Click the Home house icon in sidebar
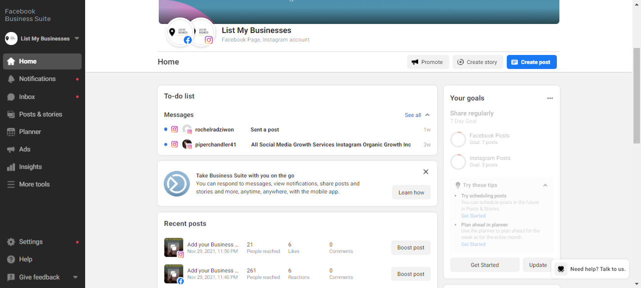This screenshot has width=641, height=288. (11, 61)
